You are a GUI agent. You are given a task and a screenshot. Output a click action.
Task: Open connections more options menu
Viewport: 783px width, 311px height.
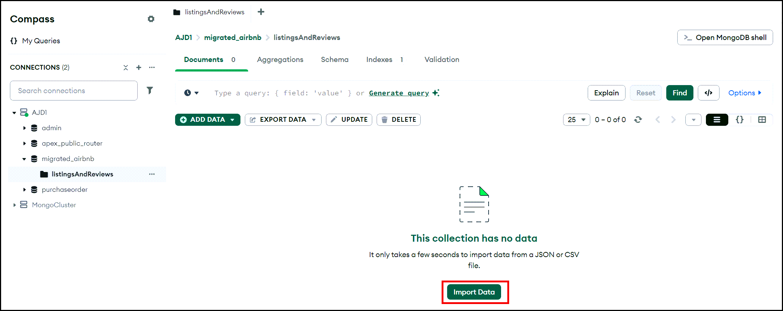tap(152, 67)
